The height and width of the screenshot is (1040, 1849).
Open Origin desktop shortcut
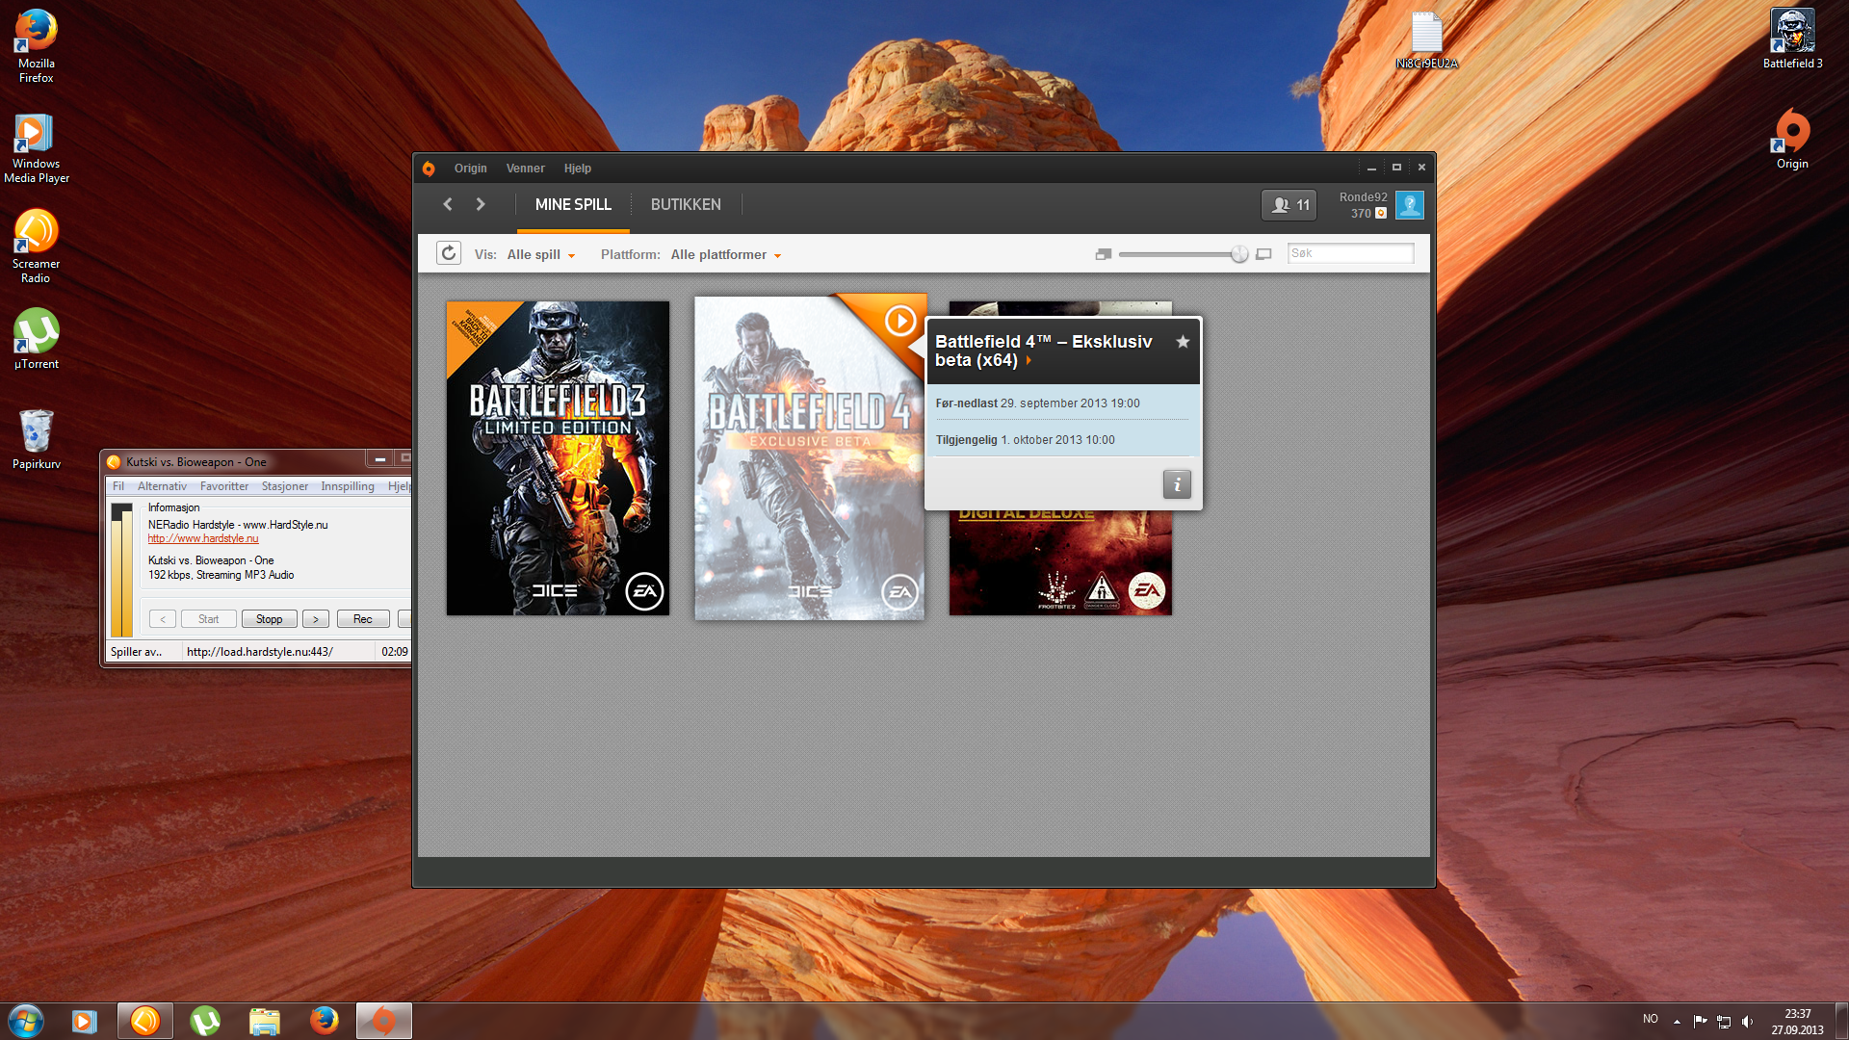[1792, 139]
